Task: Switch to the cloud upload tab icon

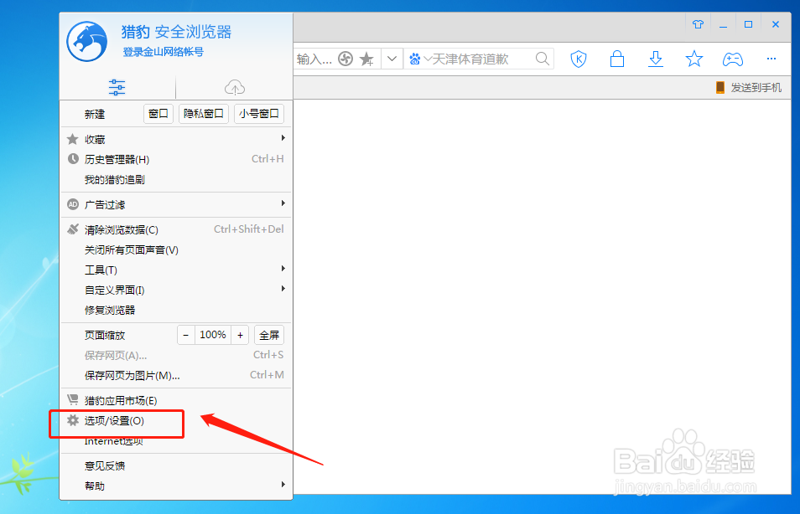Action: point(235,88)
